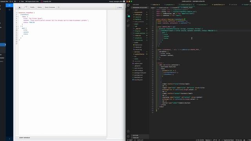
Task: Open create-post.tsx in the Explorer
Action: pos(140,33)
